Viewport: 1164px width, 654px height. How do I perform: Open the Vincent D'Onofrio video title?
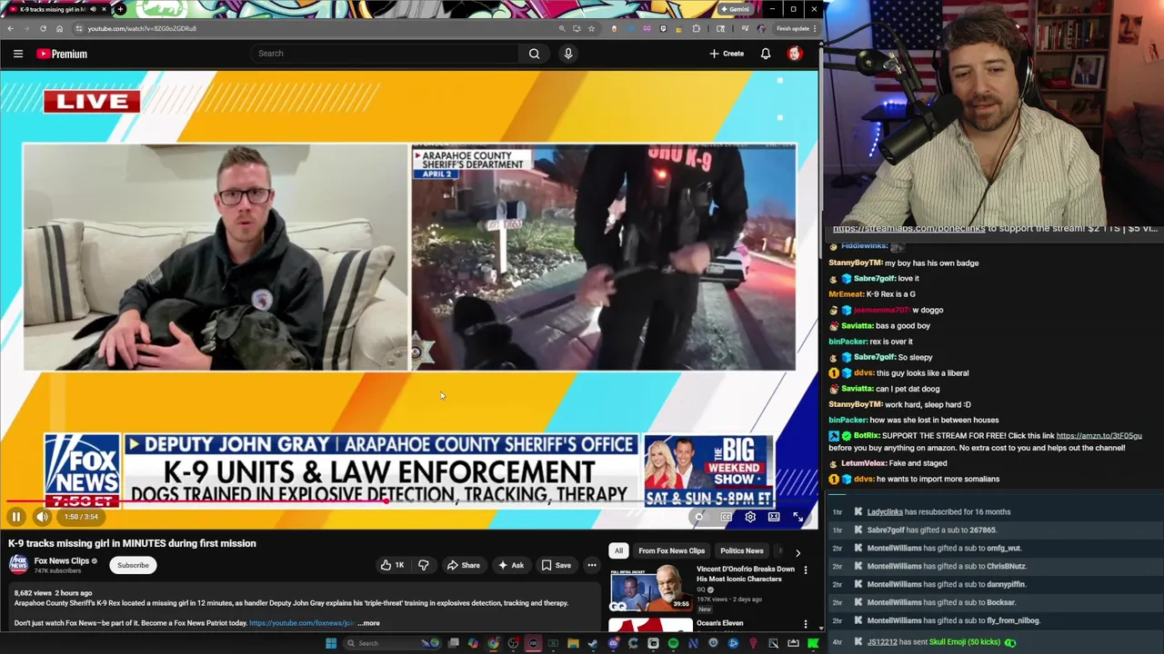[746, 573]
